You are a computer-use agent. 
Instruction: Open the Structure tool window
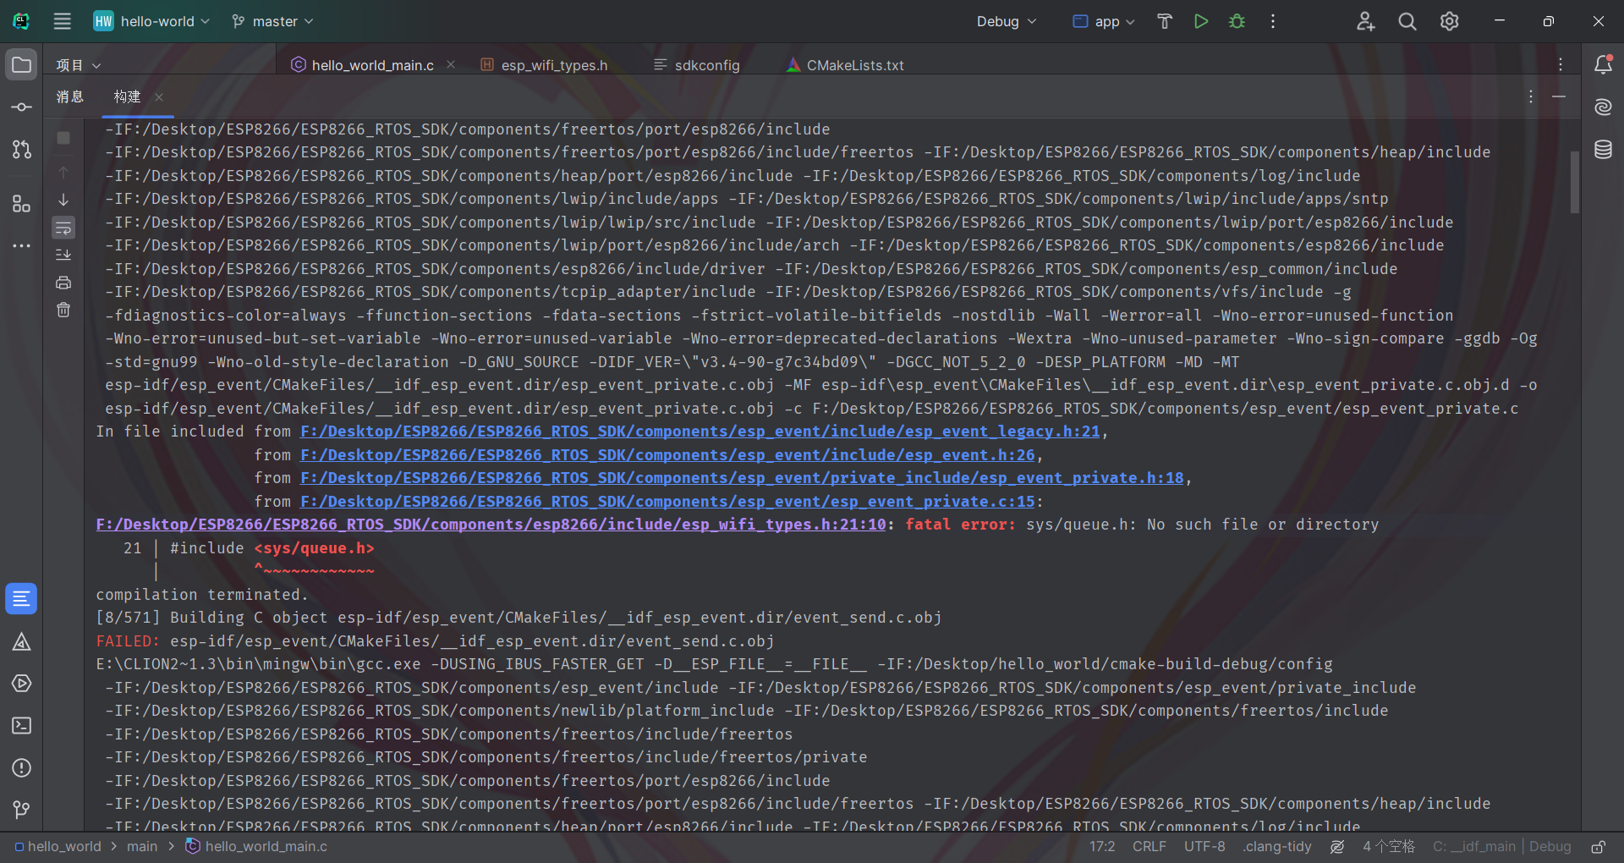[21, 204]
